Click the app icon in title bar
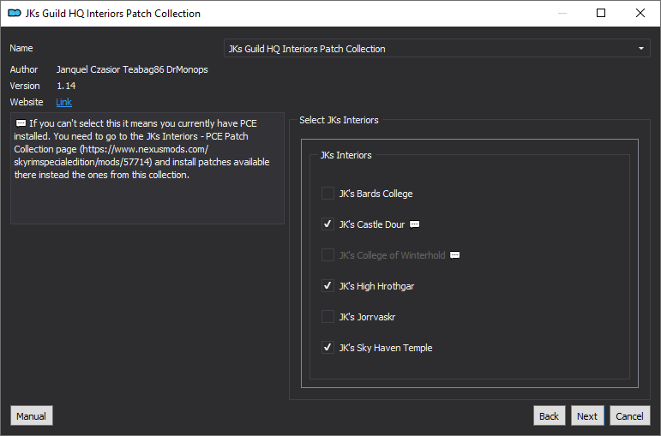661x436 pixels. coord(15,14)
